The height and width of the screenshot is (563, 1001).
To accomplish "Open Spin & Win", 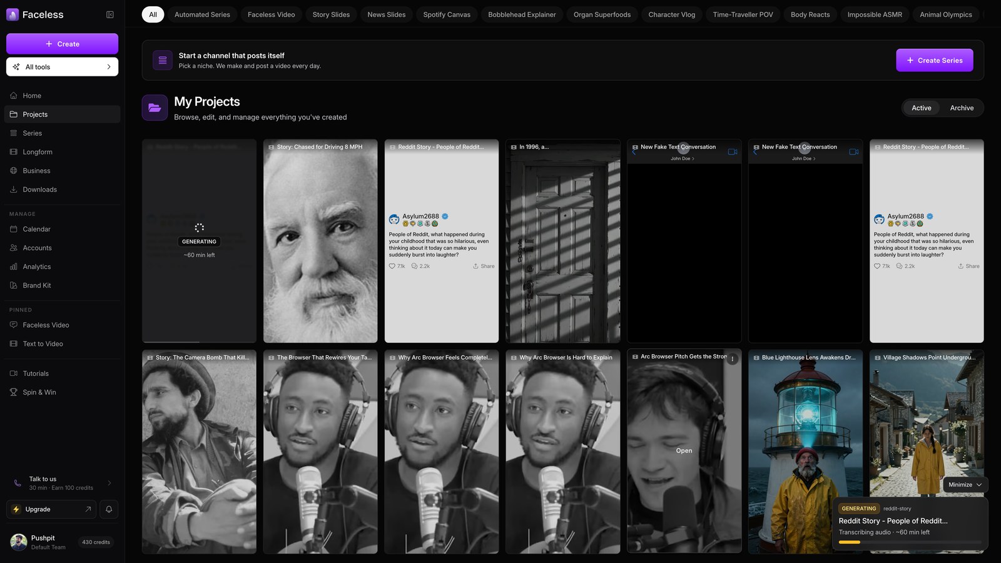I will pyautogui.click(x=63, y=392).
